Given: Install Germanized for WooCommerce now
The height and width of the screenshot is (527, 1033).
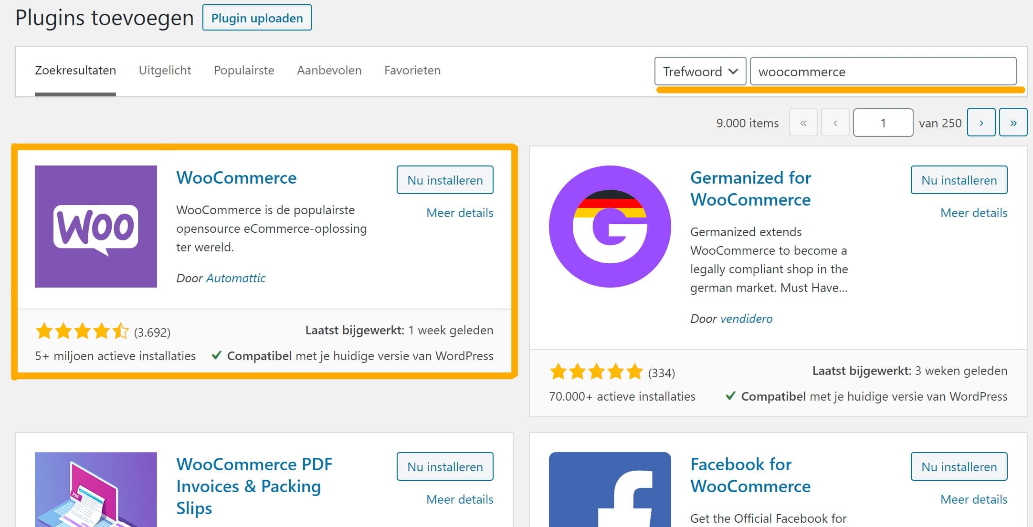Looking at the screenshot, I should 959,180.
